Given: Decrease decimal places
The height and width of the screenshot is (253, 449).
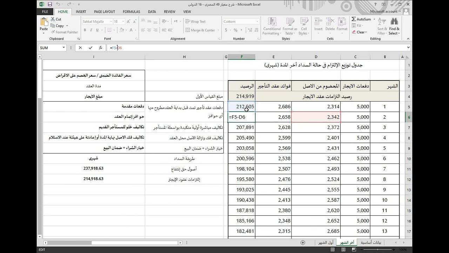Looking at the screenshot, I should coord(256,30).
